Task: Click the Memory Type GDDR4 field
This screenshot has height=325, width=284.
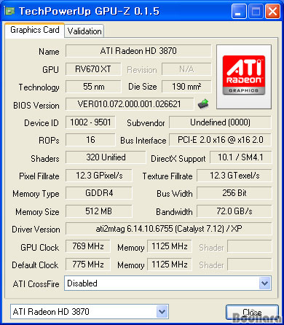Action: coord(99,193)
